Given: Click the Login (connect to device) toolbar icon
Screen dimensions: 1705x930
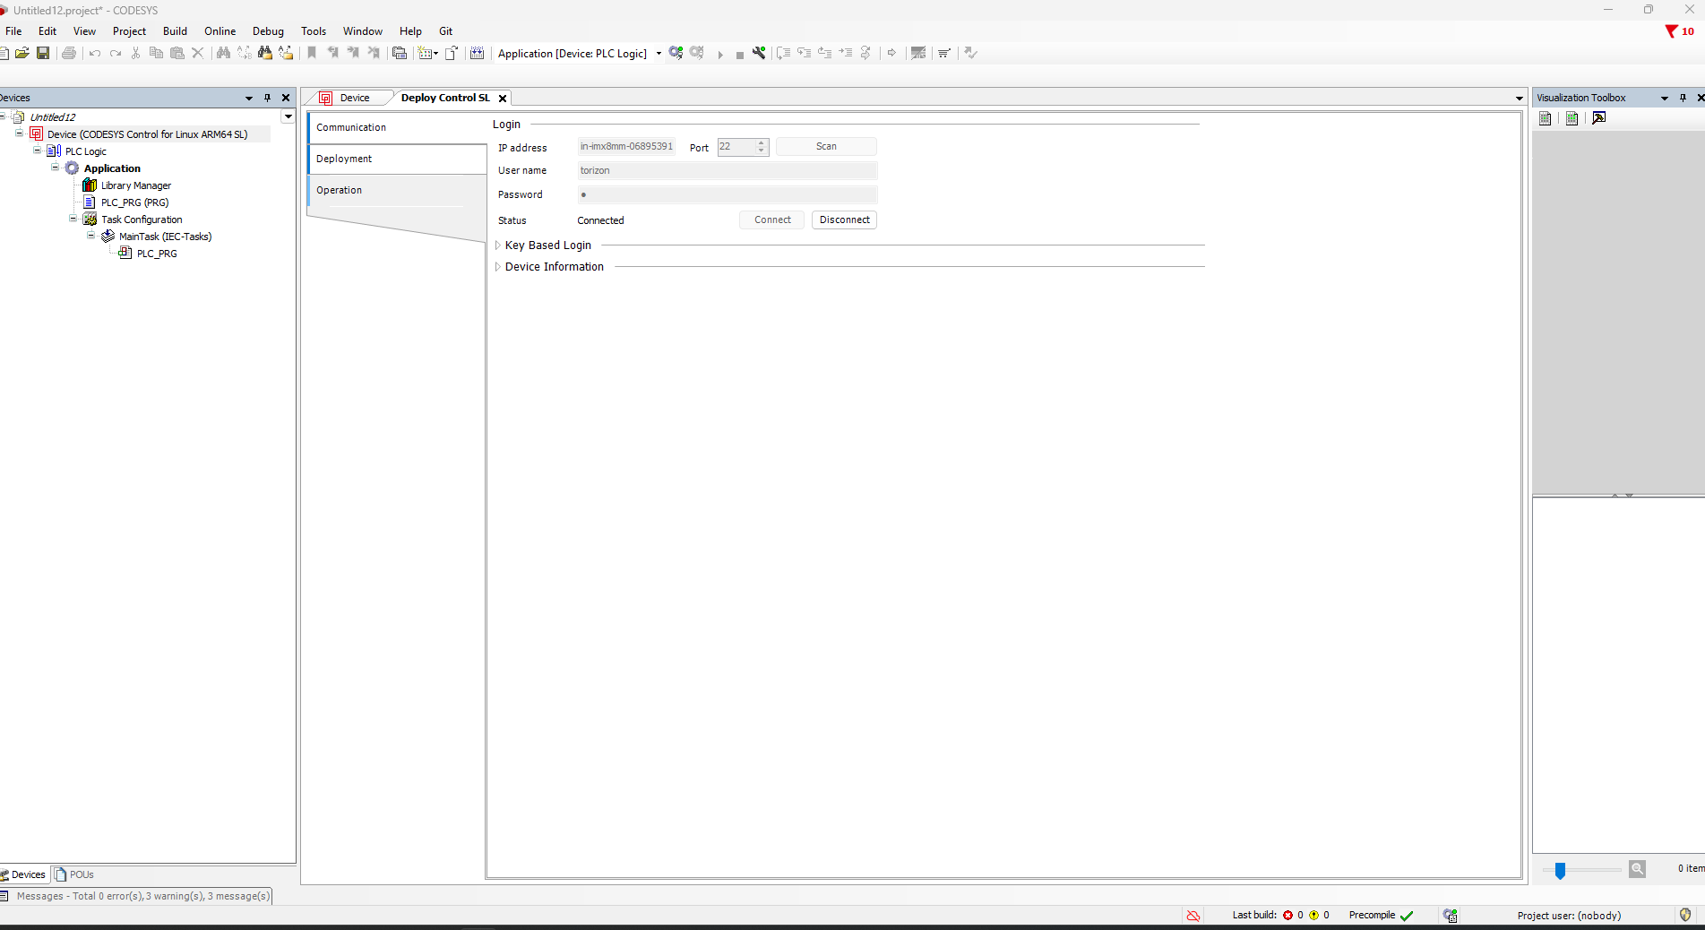Looking at the screenshot, I should tap(676, 53).
